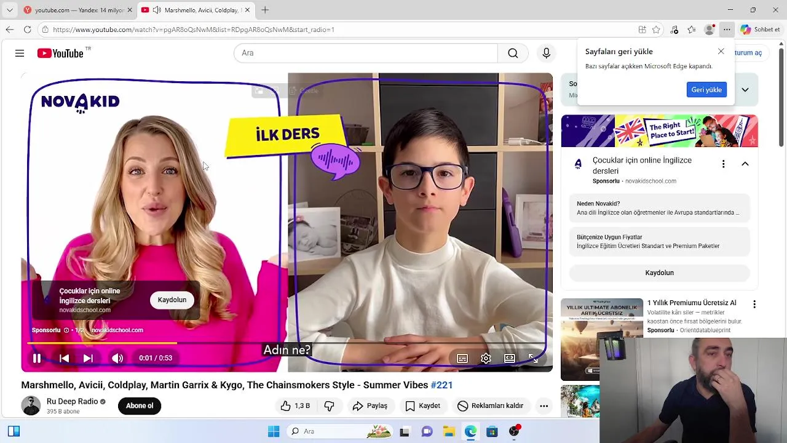
Task: Open the Favorites list
Action: tap(692, 30)
